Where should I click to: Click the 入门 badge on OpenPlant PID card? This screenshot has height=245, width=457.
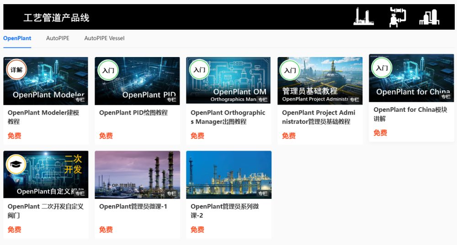click(108, 70)
